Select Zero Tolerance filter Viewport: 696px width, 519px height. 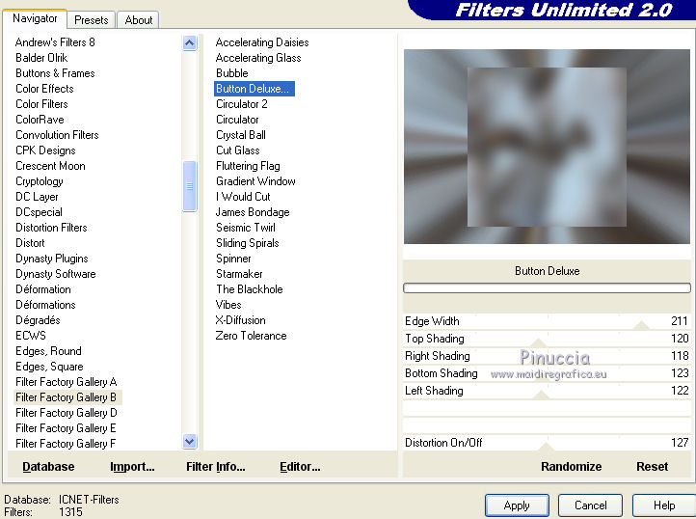(251, 336)
